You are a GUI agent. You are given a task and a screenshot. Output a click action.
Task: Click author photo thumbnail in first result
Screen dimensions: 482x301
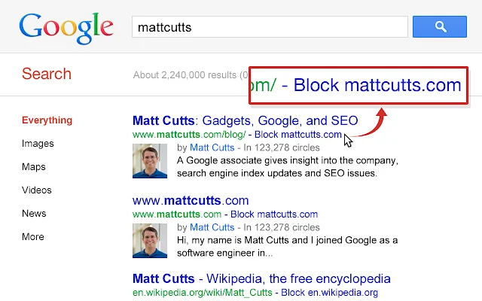pos(150,161)
